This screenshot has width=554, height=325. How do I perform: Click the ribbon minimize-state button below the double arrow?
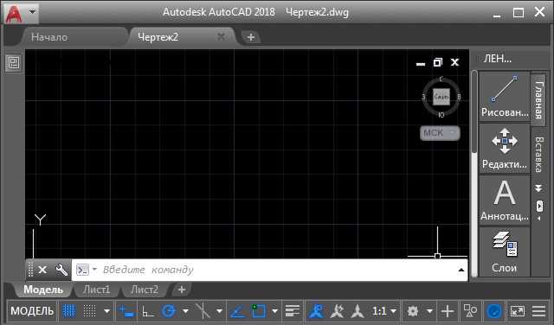point(539,206)
